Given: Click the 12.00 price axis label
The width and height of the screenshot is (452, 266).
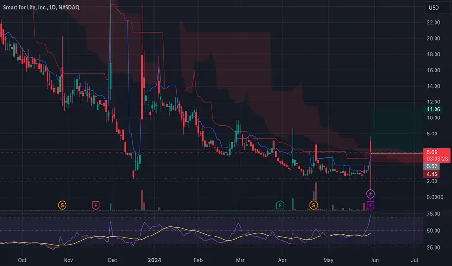Looking at the screenshot, I should tap(434, 102).
